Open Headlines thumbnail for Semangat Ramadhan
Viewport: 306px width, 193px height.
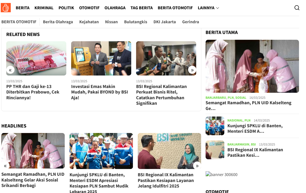[33, 151]
